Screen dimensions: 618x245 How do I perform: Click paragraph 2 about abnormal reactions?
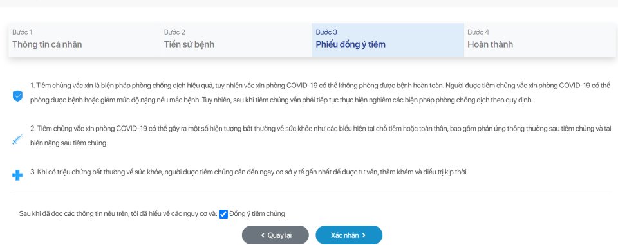click(321, 136)
